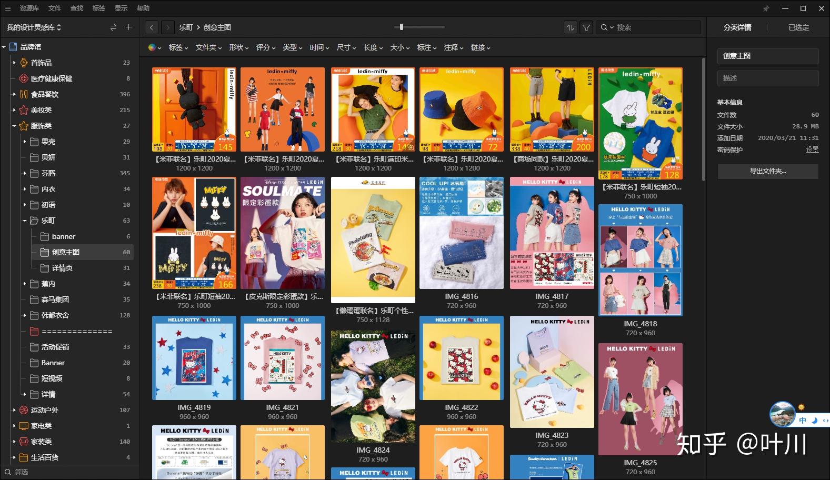
Task: Open the 尺寸 filter dropdown
Action: coord(346,47)
